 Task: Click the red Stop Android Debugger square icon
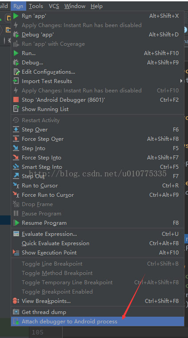16,99
